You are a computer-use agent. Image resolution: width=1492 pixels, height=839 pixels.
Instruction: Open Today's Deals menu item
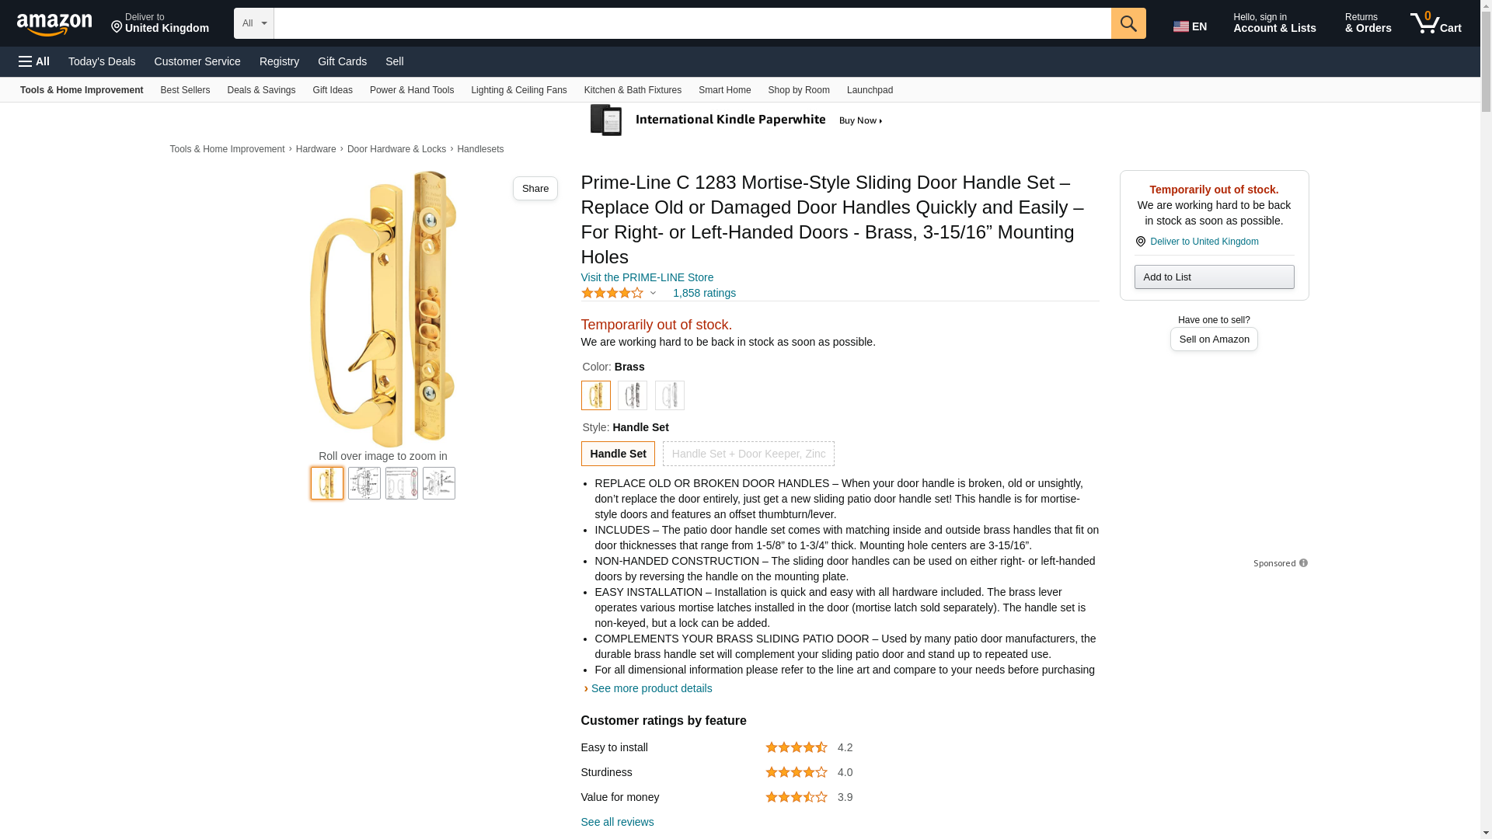pyautogui.click(x=102, y=61)
